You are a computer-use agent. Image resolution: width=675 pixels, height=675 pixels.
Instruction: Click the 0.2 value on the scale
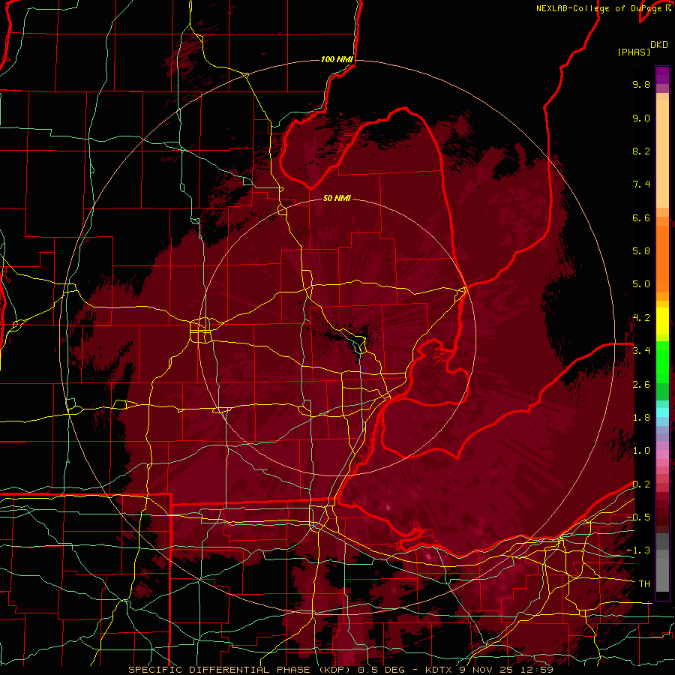[641, 484]
